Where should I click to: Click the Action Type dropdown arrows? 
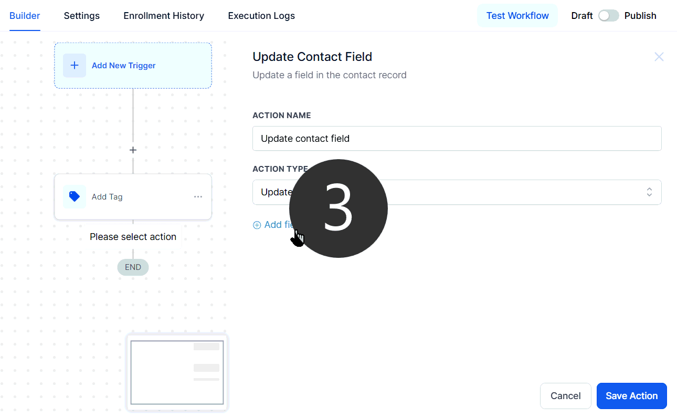pos(649,192)
